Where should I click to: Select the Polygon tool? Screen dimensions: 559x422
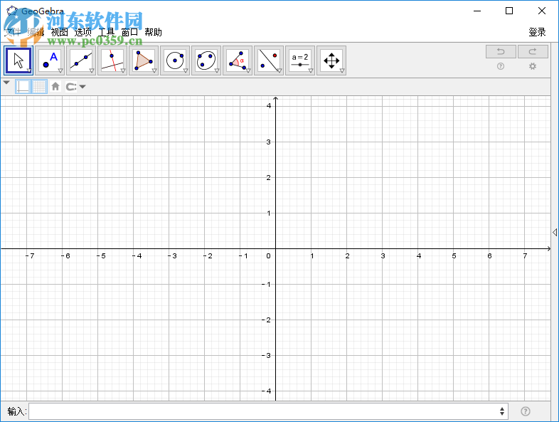pos(144,60)
